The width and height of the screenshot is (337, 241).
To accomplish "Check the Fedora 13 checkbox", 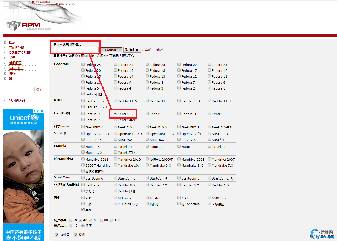I will pos(147,76).
